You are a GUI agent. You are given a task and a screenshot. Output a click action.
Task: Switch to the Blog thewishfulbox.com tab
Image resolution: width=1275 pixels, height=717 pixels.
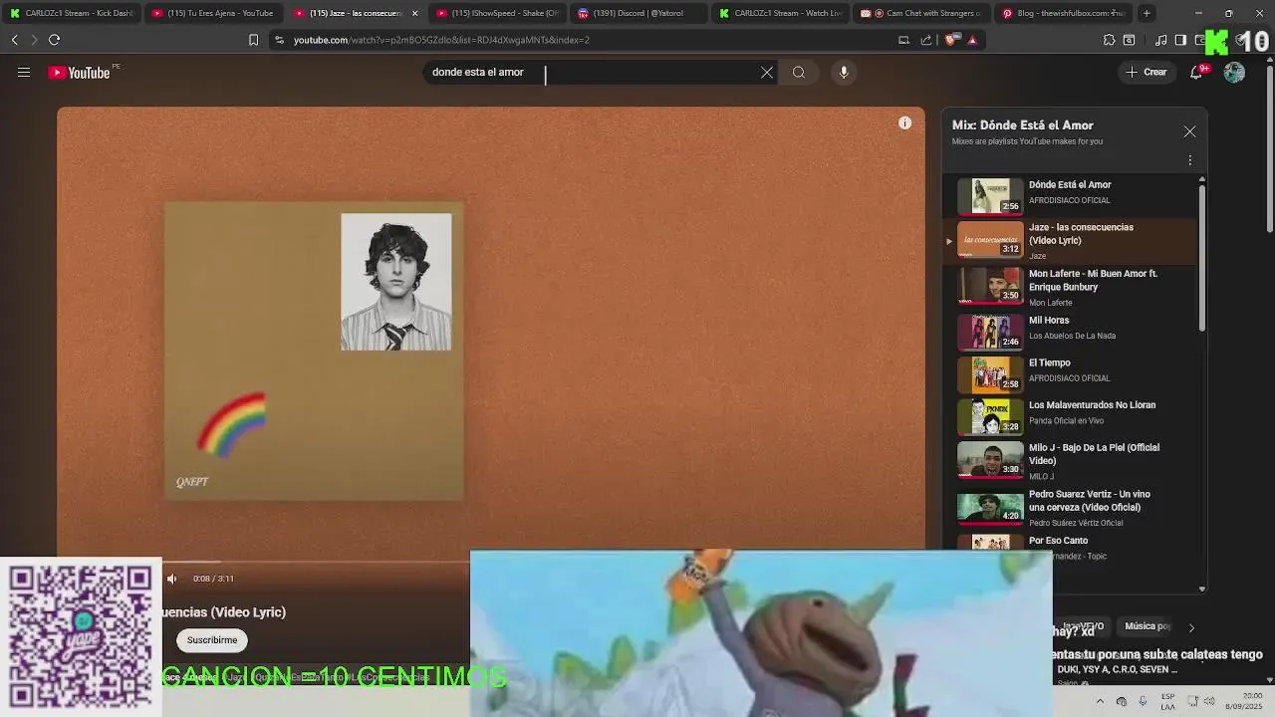[x=1063, y=13]
